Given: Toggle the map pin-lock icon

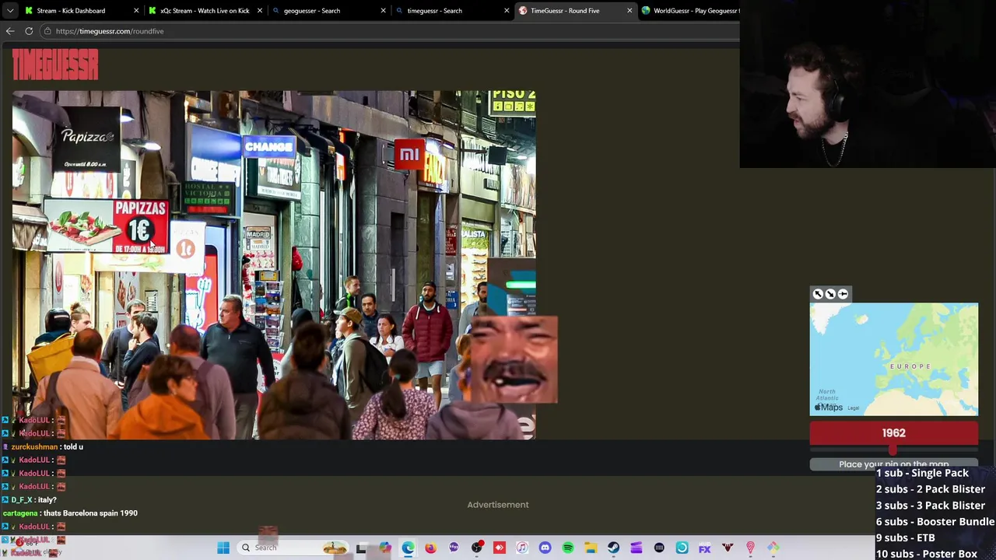Looking at the screenshot, I should (843, 294).
